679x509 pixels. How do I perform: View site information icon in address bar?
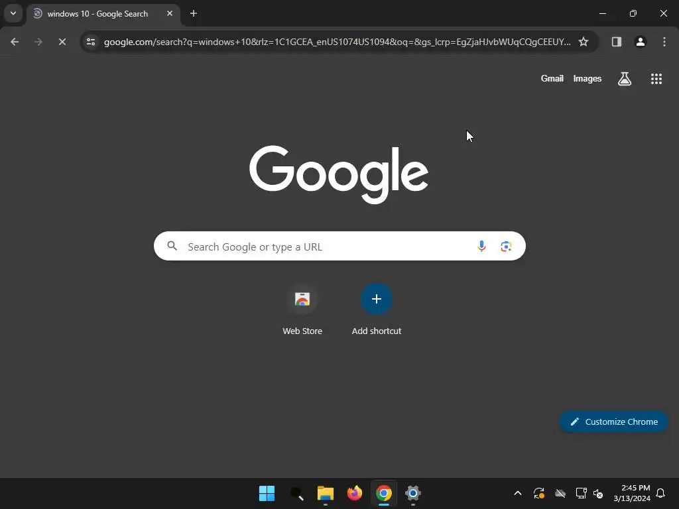[x=90, y=42]
